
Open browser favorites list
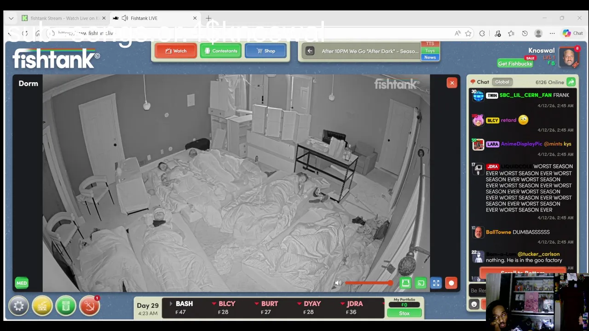tap(511, 33)
